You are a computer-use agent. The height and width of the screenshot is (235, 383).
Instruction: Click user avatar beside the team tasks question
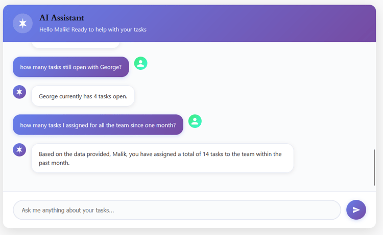(195, 121)
